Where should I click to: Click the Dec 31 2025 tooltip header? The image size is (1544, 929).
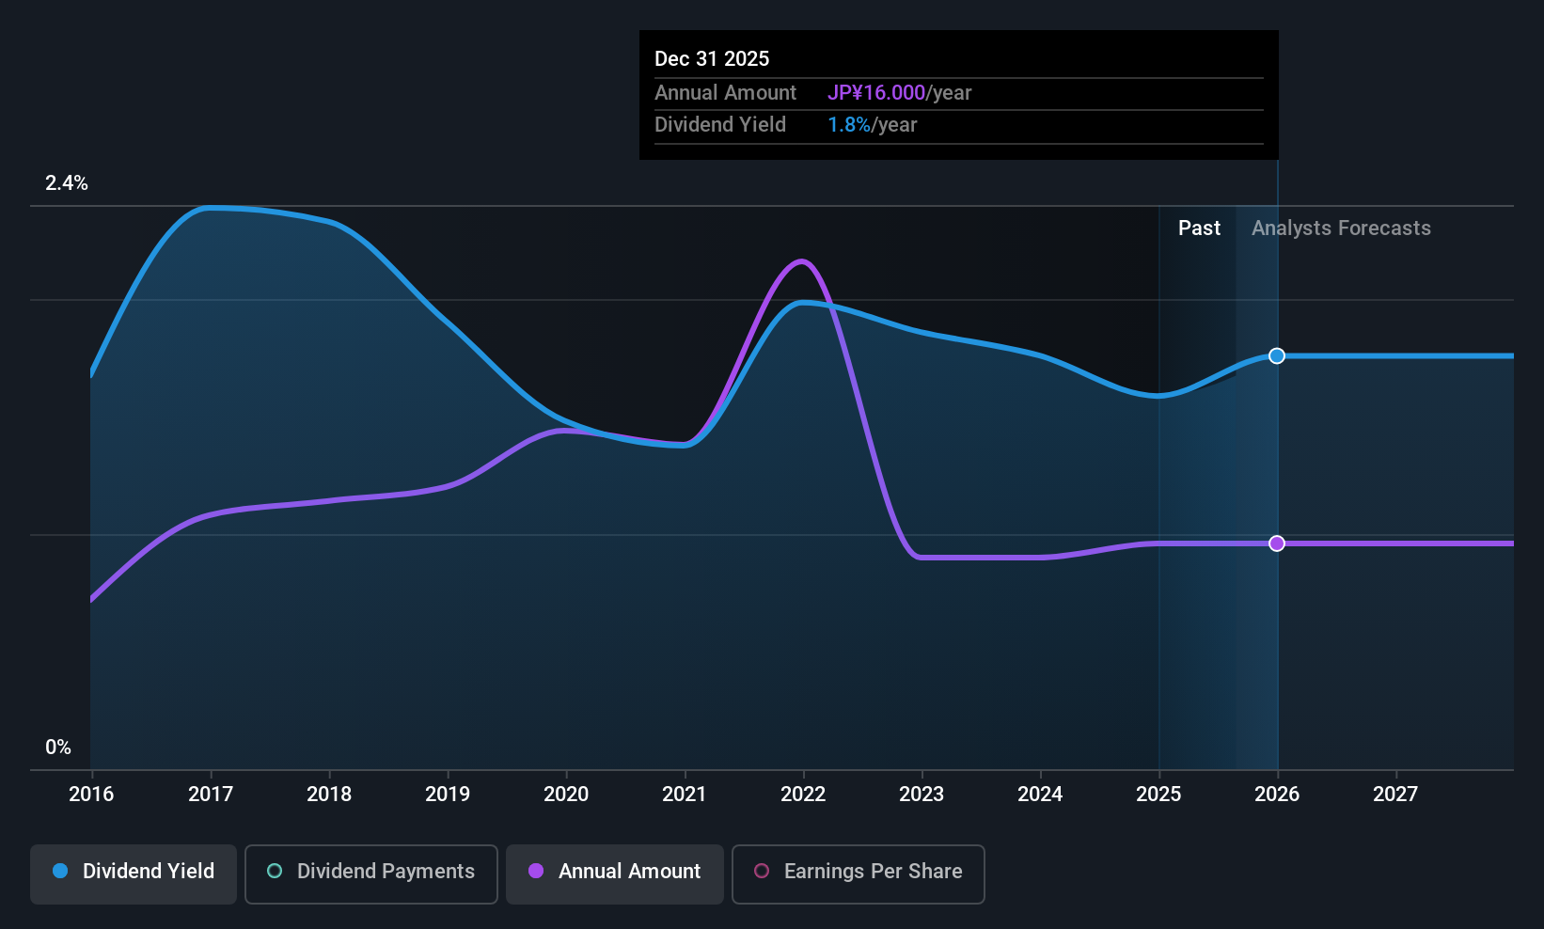coord(712,59)
